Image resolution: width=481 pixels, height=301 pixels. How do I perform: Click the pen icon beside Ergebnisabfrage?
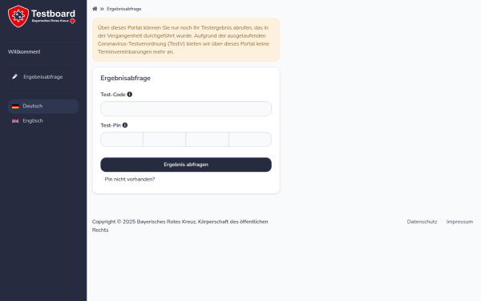[x=14, y=77]
